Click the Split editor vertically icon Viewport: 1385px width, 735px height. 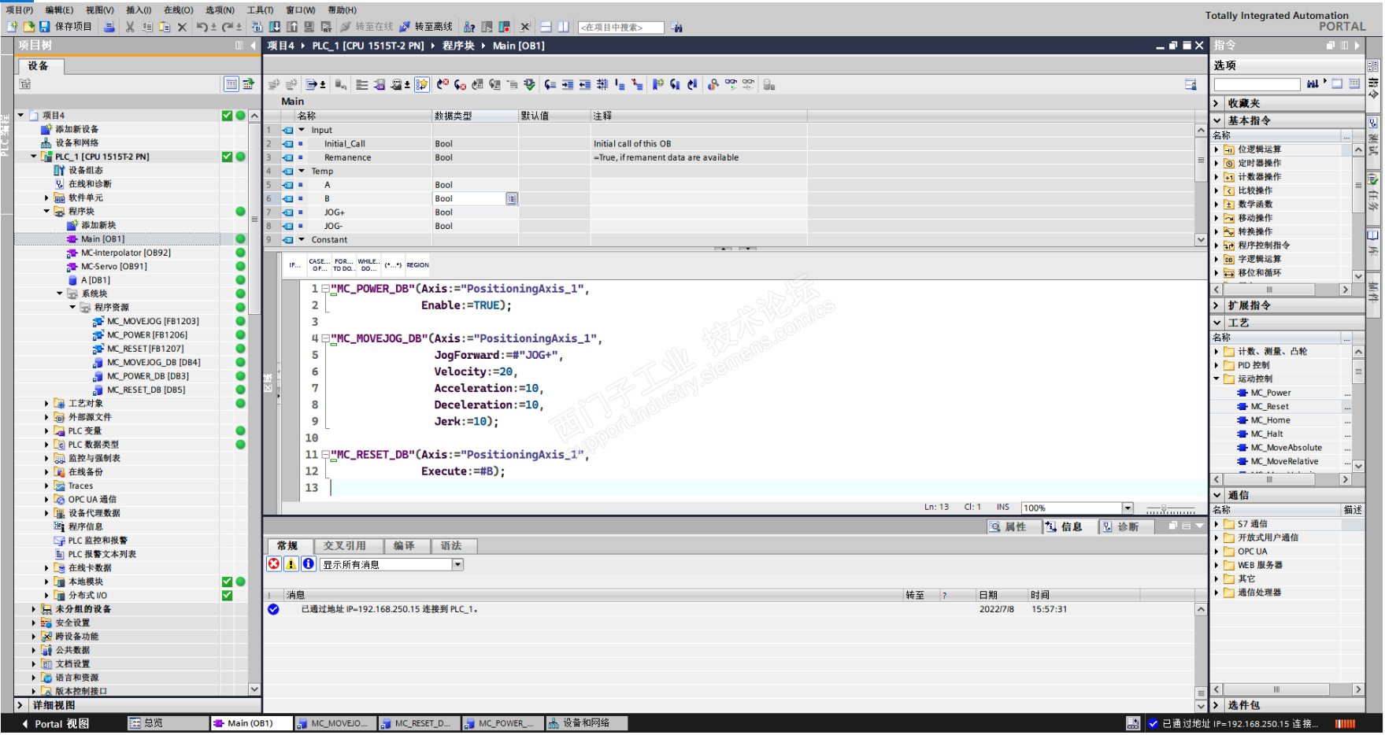coord(564,27)
